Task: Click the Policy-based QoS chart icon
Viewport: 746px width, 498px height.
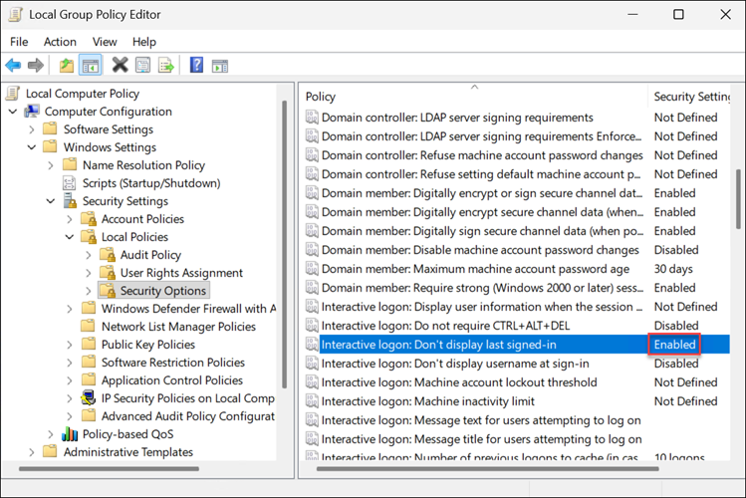Action: pos(70,434)
